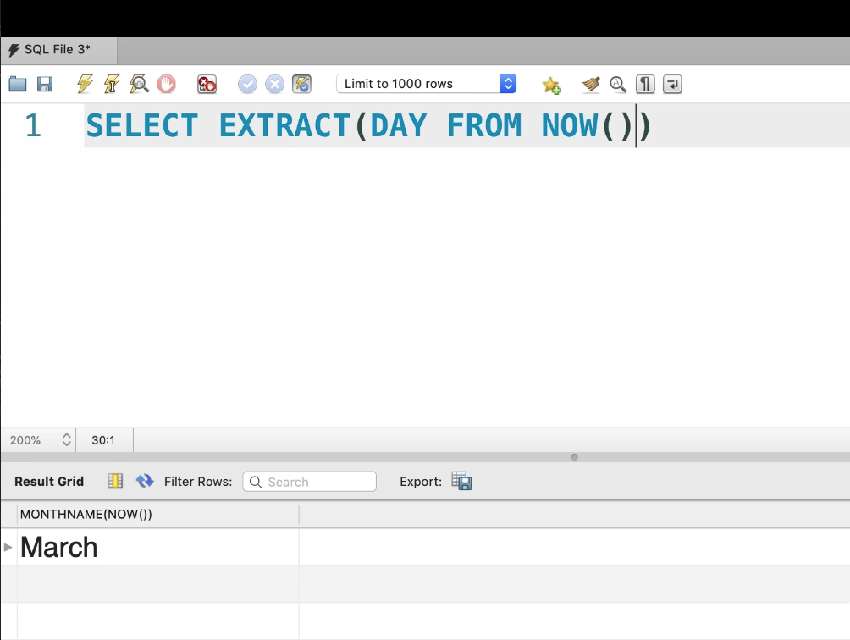Open a SQL script file
Viewport: 850px width, 640px height.
(18, 84)
